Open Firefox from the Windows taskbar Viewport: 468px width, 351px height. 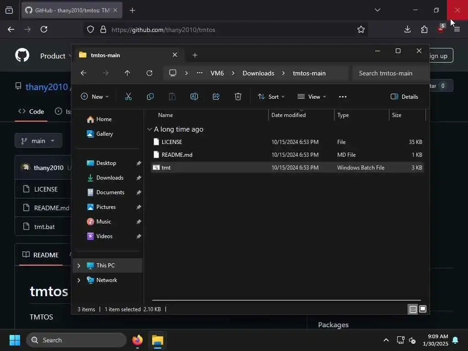click(137, 340)
